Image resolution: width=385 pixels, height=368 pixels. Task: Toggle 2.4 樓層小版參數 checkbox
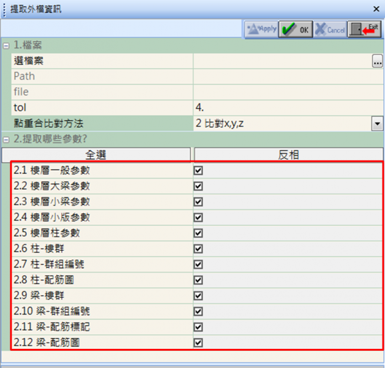click(198, 218)
